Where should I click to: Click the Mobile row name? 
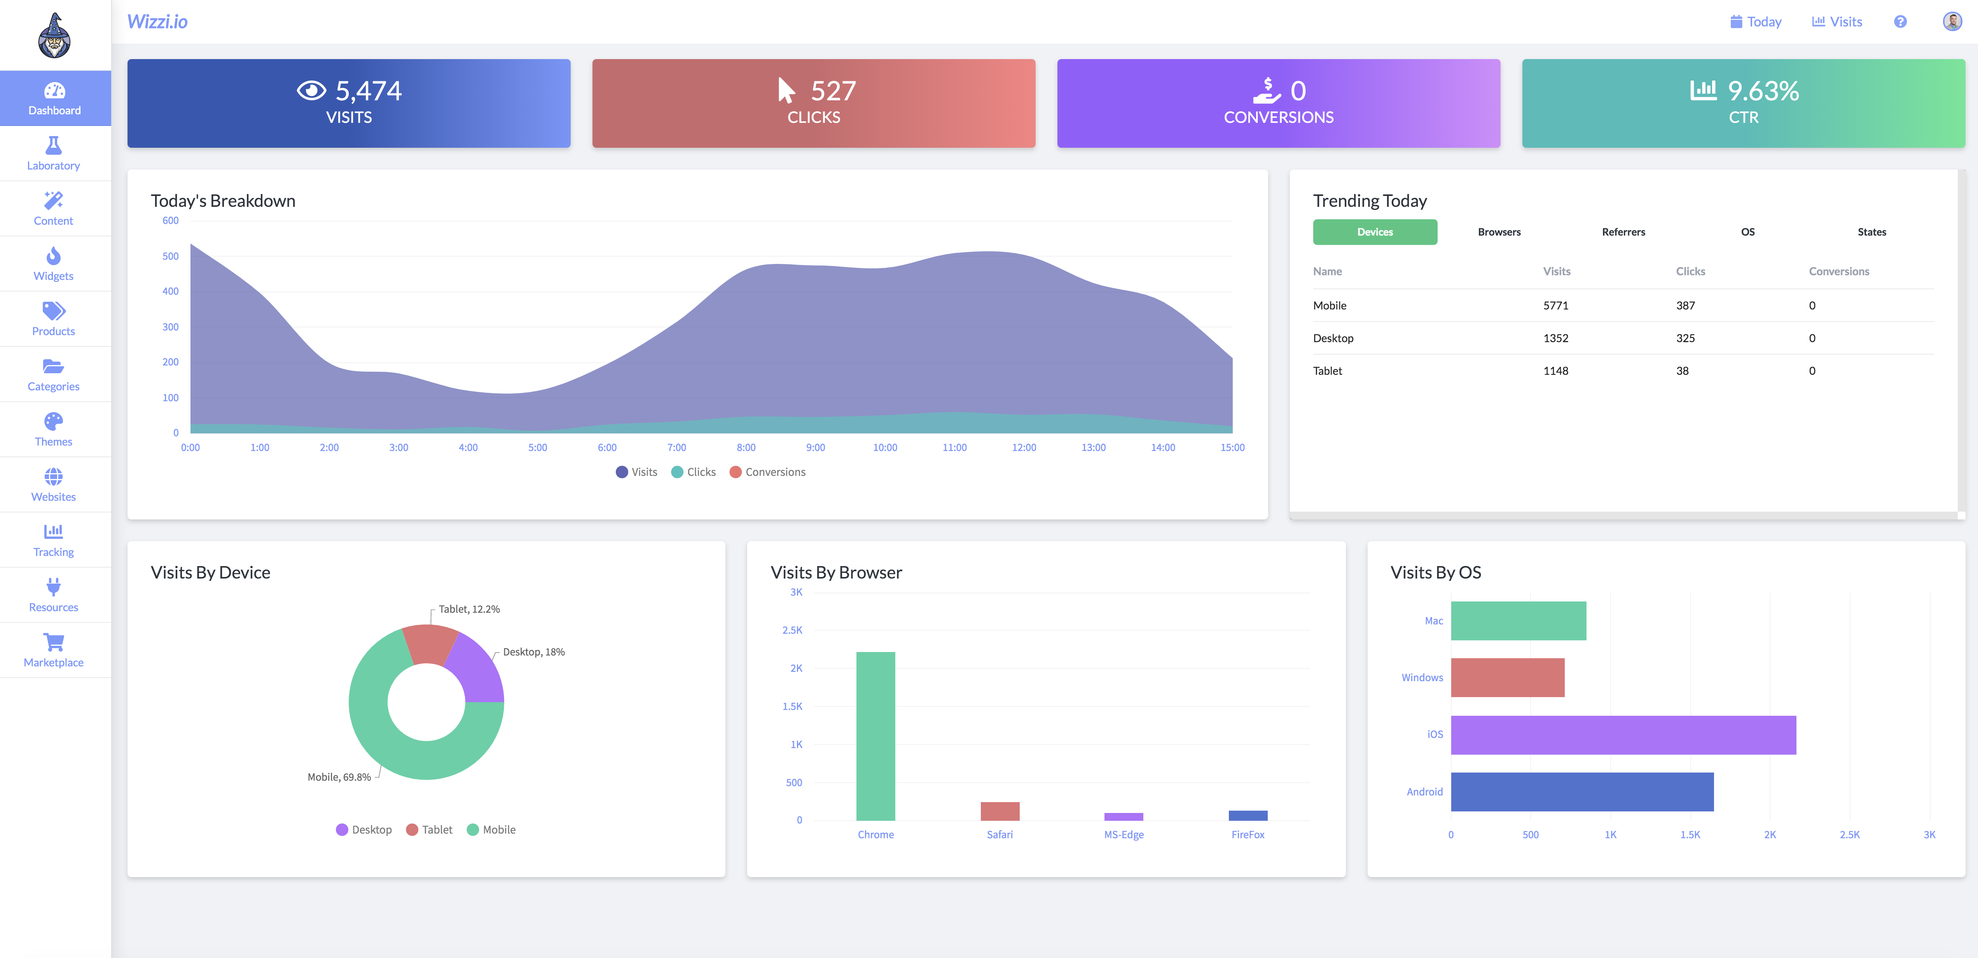coord(1329,306)
